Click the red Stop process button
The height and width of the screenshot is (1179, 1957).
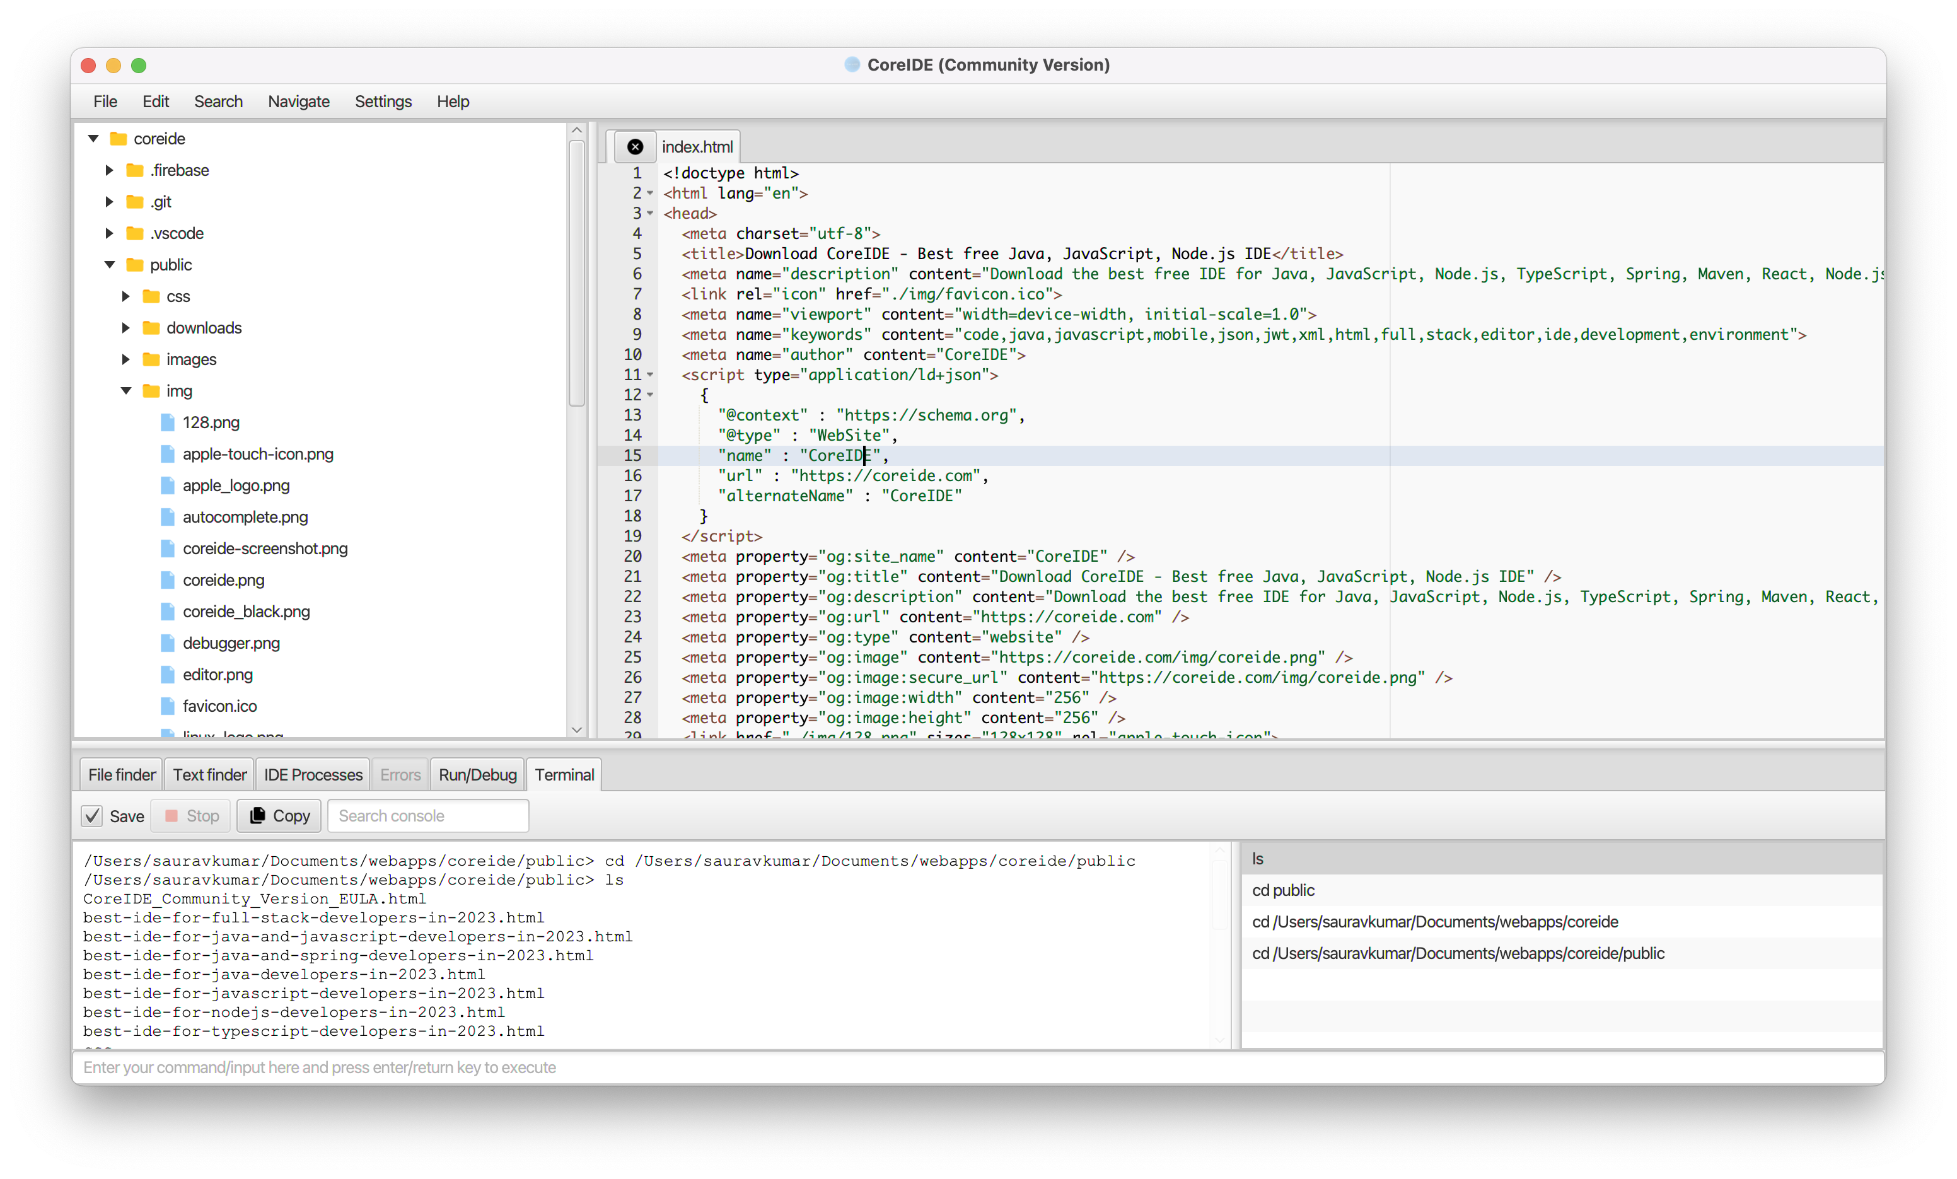click(x=192, y=816)
